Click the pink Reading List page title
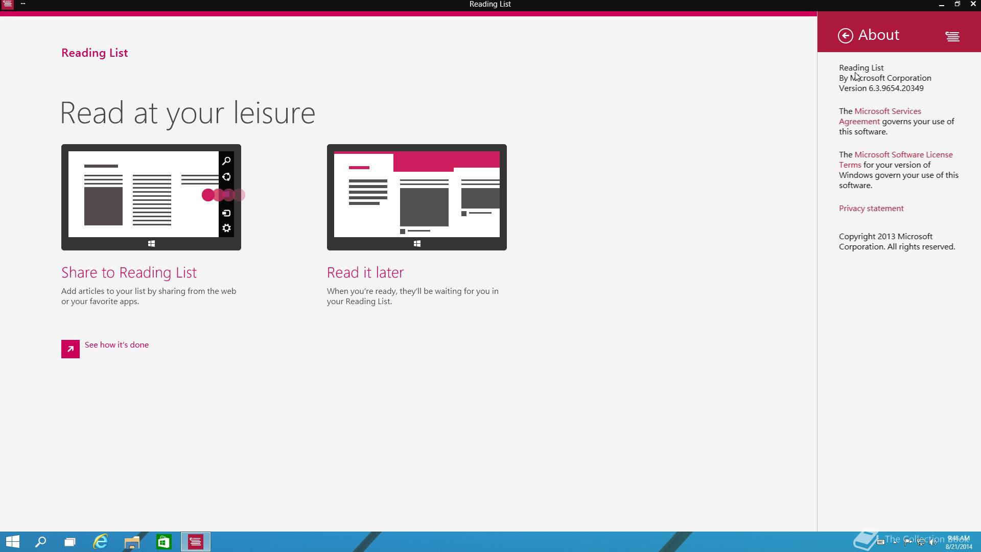 pyautogui.click(x=95, y=53)
